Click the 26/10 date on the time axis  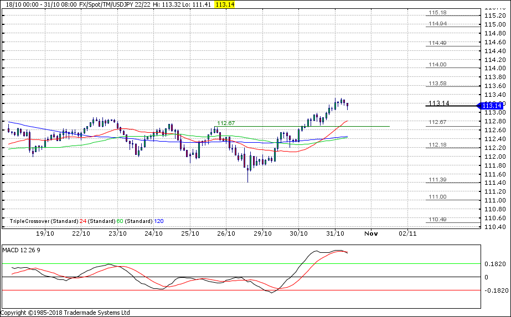pyautogui.click(x=226, y=233)
